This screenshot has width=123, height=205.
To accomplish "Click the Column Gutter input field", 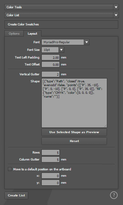I will pyautogui.click(x=51, y=160).
